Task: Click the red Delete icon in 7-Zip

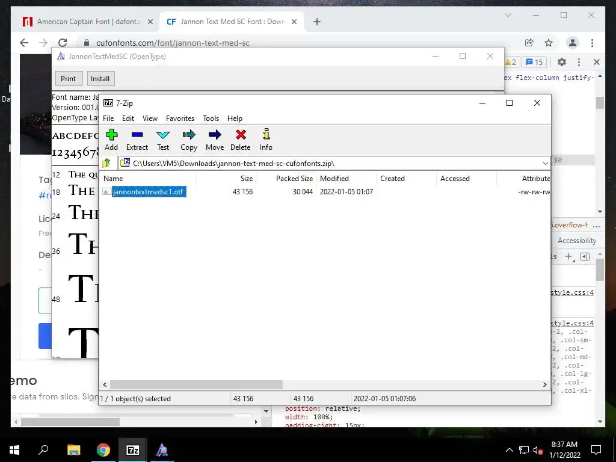Action: click(241, 140)
